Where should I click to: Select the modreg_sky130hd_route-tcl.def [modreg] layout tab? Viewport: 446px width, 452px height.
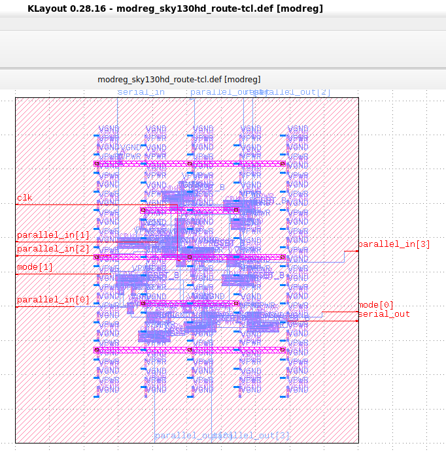179,80
